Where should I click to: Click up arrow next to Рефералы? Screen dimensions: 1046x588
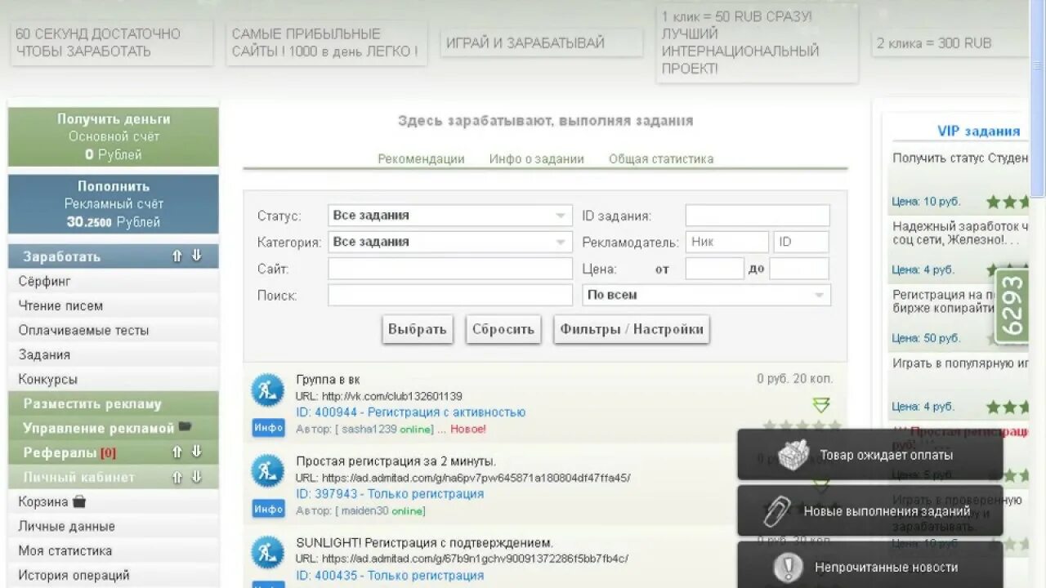[x=177, y=452]
